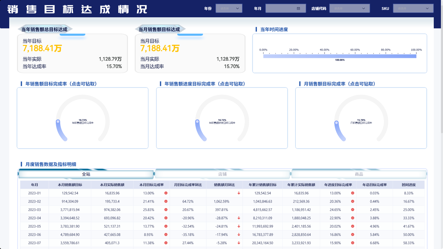Click red down arrow in 2023-01 销售额月环比
The image size is (443, 249).
tap(239, 193)
